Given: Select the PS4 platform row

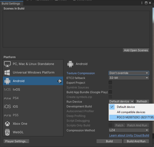Looking at the screenshot, I should [x=33, y=98].
